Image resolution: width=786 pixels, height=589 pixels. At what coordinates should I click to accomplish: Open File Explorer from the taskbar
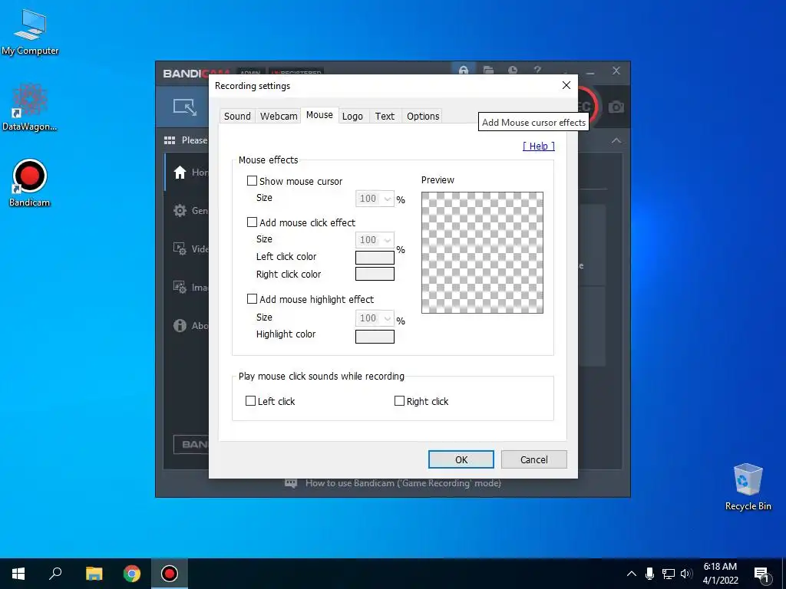[94, 574]
